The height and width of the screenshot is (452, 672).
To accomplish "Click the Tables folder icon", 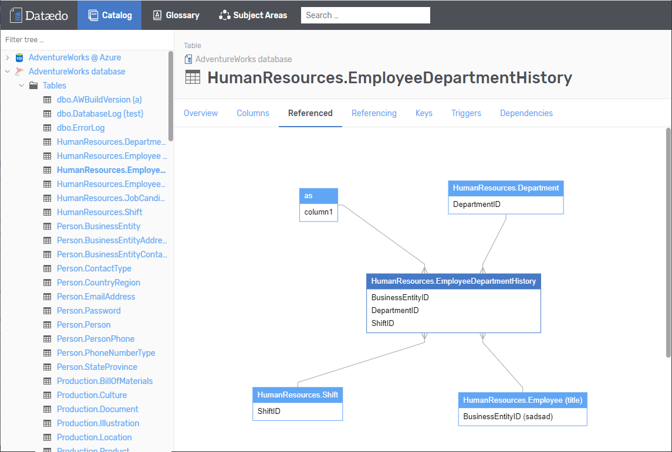I will pyautogui.click(x=33, y=86).
